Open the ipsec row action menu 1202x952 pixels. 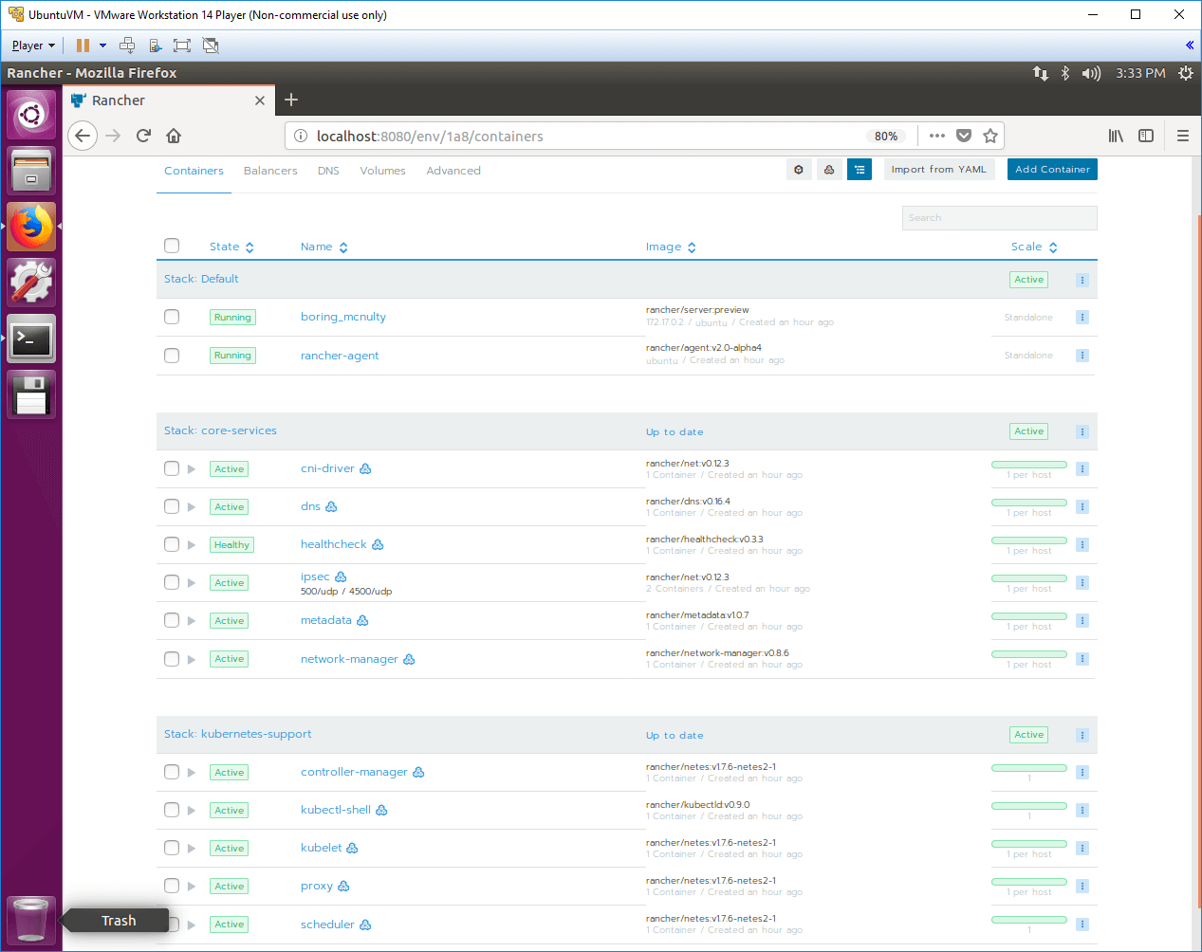coord(1082,583)
